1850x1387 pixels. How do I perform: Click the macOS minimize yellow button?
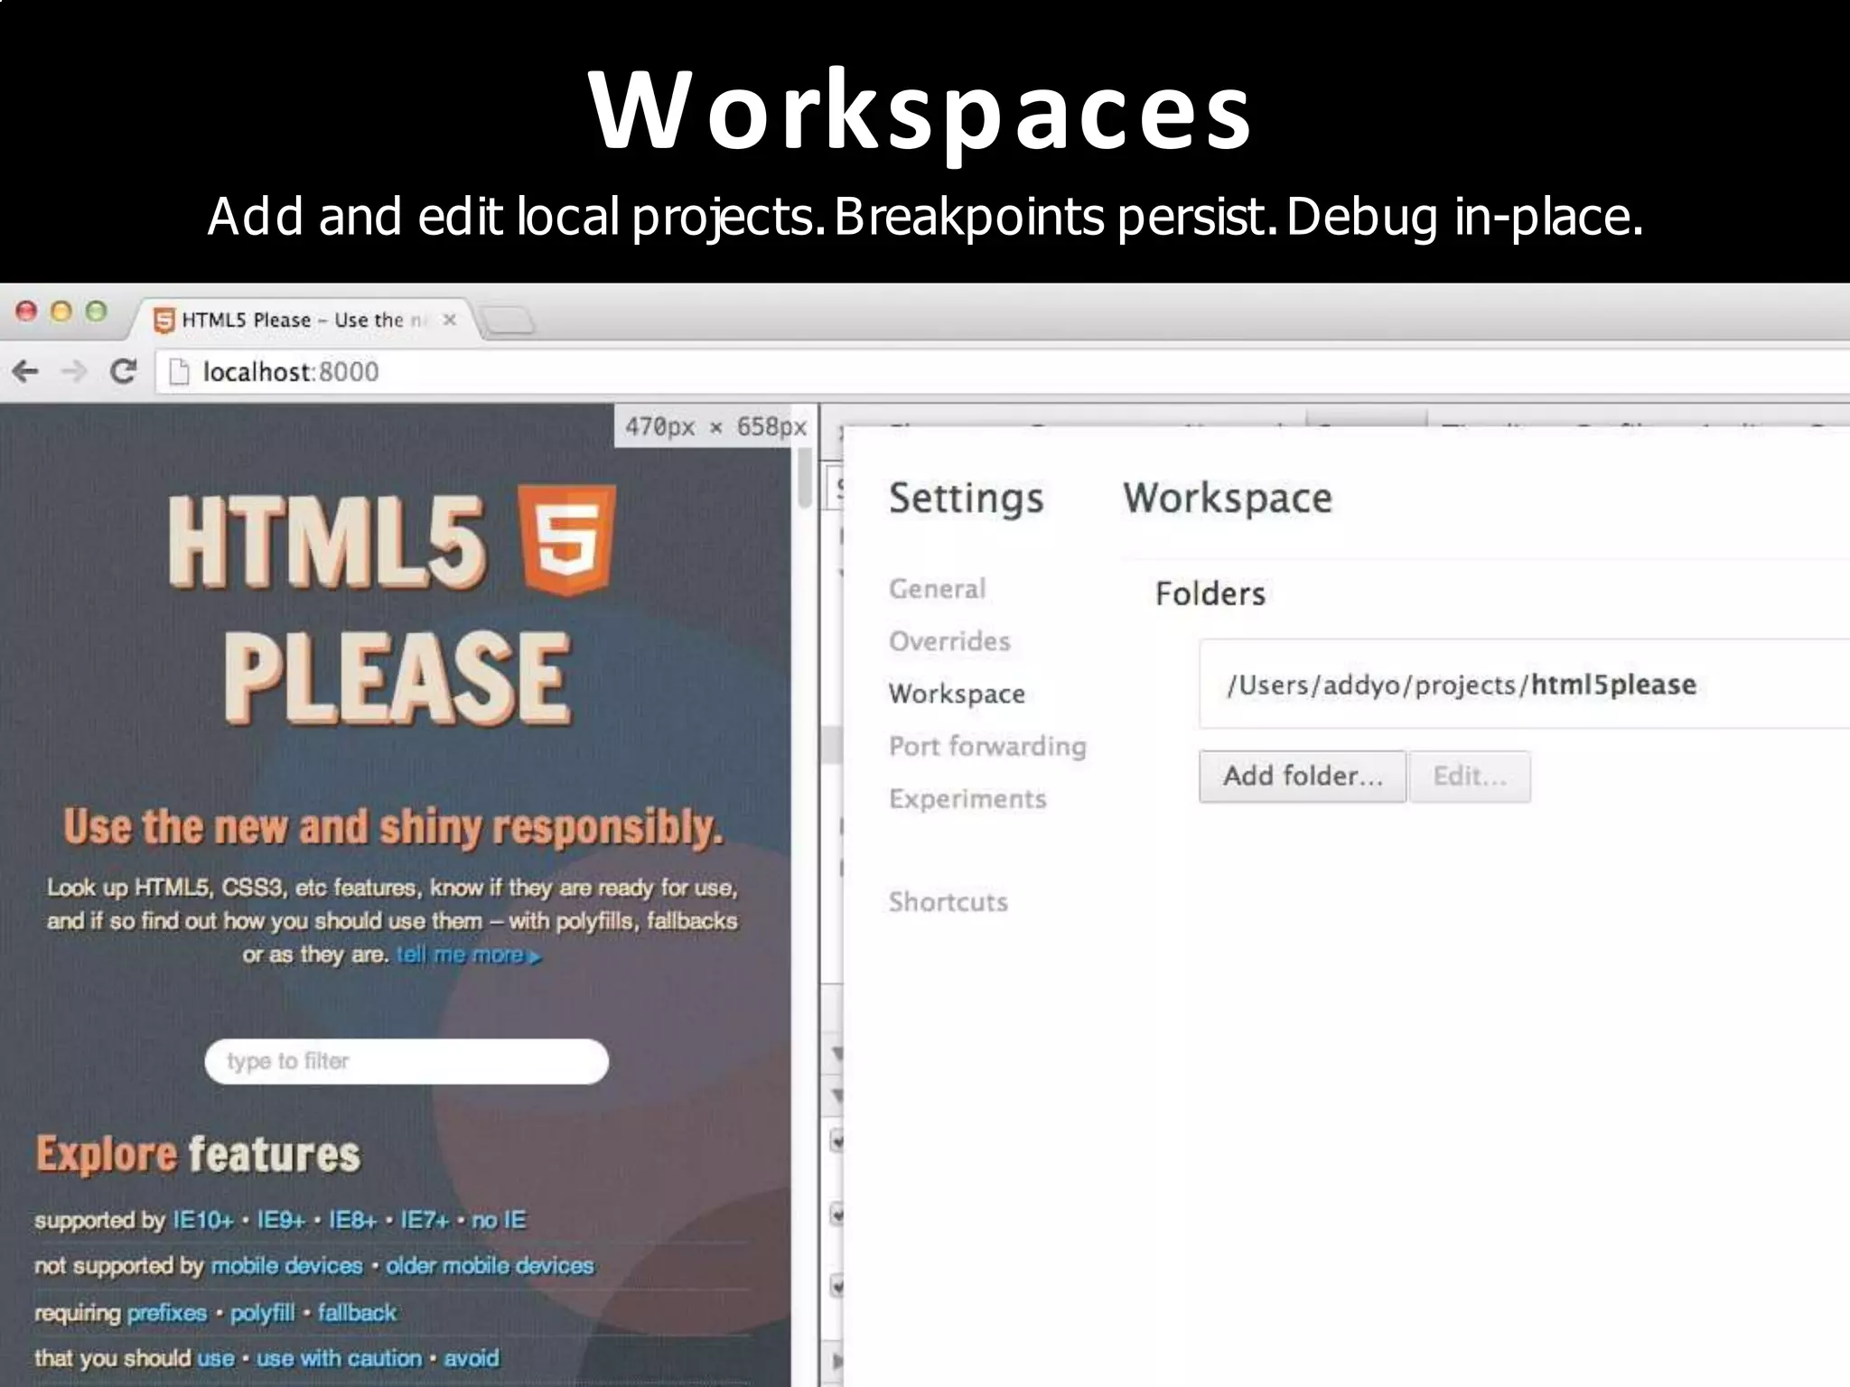tap(61, 312)
